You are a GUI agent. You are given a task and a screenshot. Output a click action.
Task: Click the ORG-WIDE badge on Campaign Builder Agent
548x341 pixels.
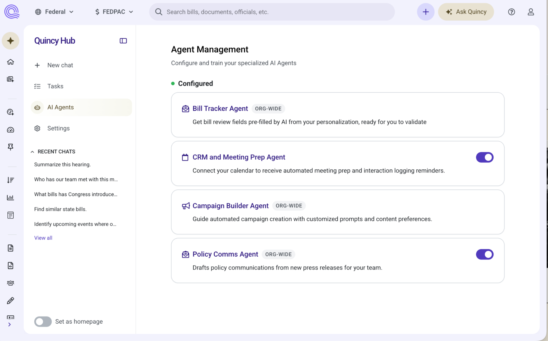click(289, 206)
